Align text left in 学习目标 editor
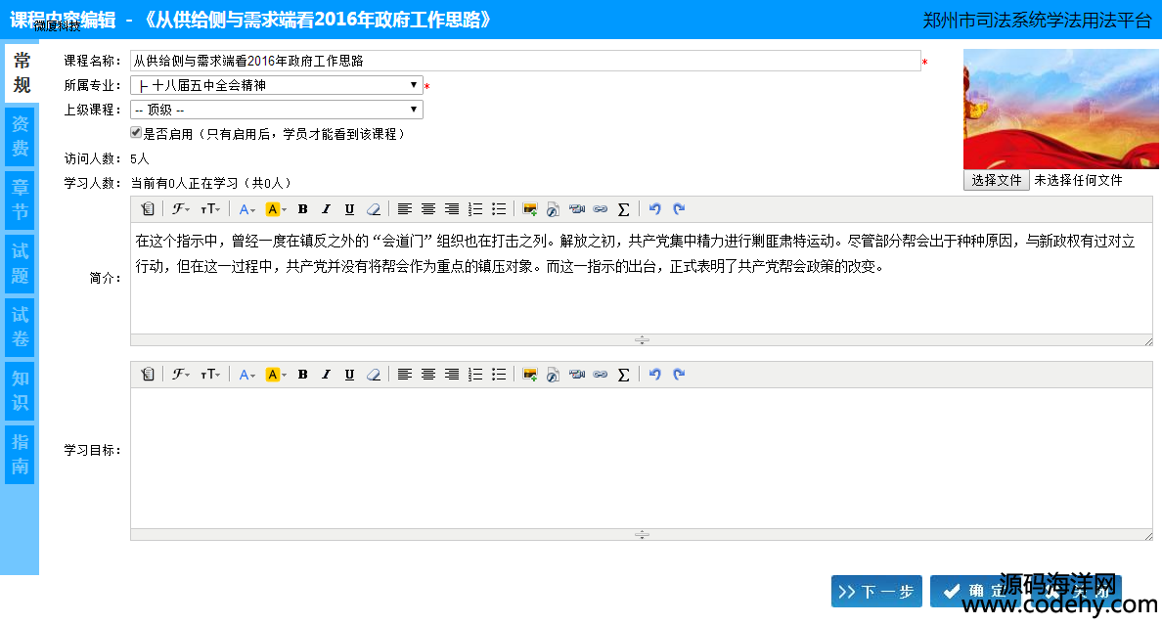The image size is (1162, 624). pyautogui.click(x=405, y=375)
